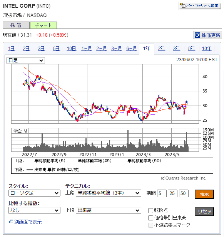Click the (c)Quants Research Inc. credit

pyautogui.click(x=184, y=178)
